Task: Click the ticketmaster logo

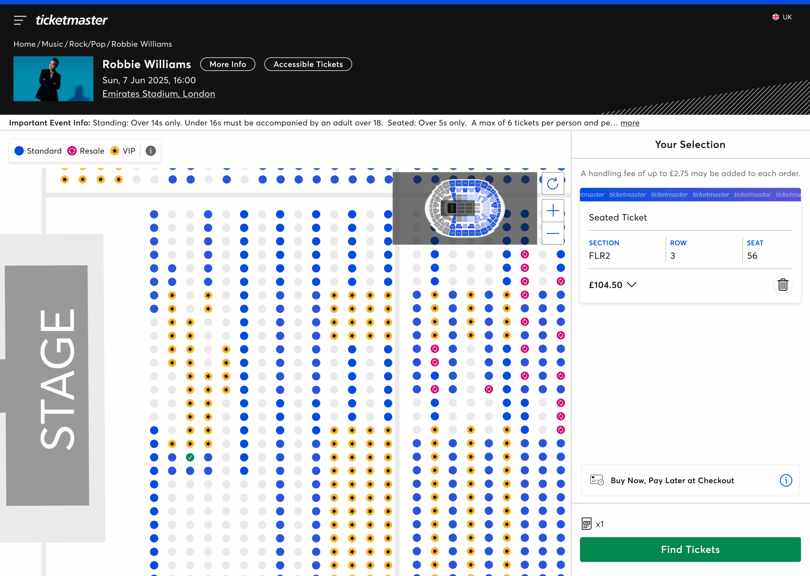Action: click(72, 20)
